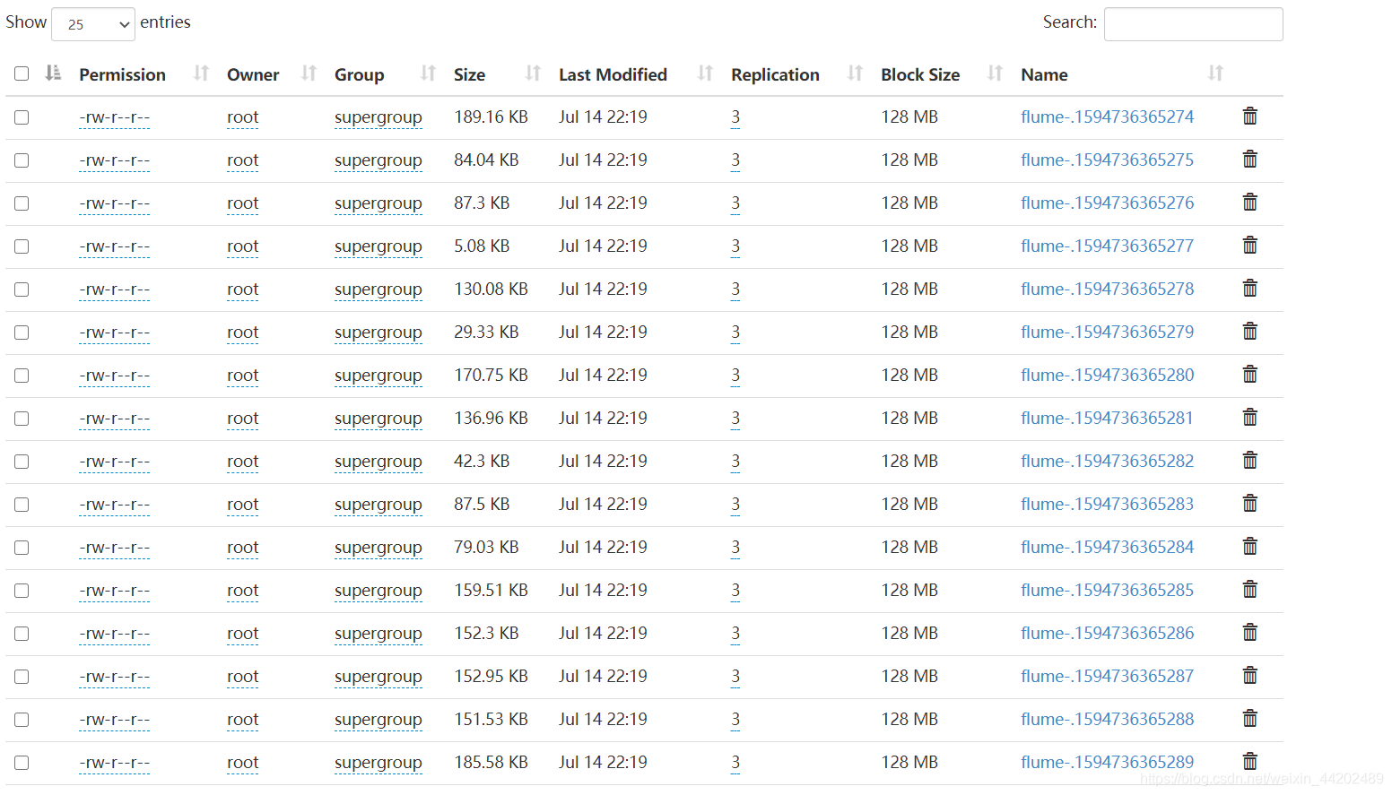The image size is (1392, 795).
Task: Click the Search input field
Action: (1193, 24)
